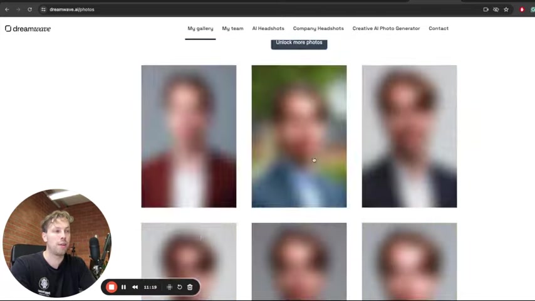Open the second-row right blurred photo
535x301 pixels.
409,261
